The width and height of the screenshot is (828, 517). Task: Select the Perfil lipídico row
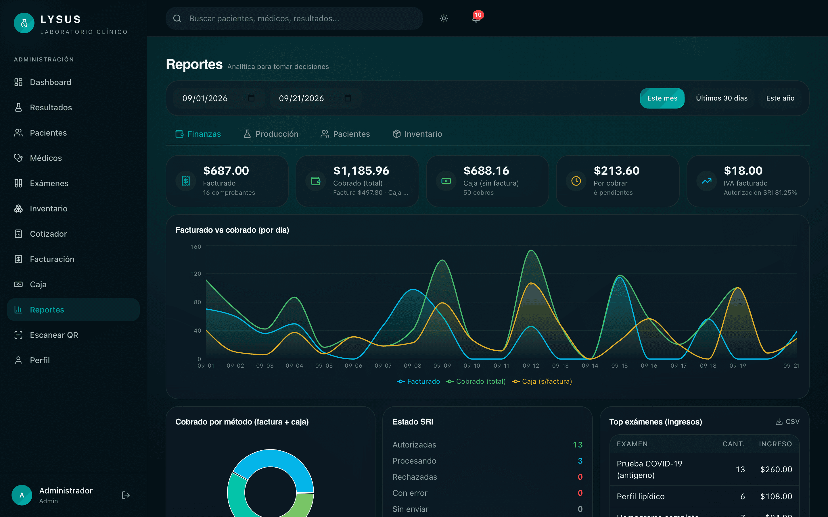point(704,497)
